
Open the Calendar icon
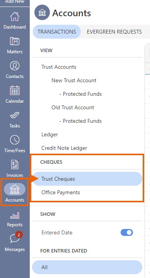coord(15,90)
